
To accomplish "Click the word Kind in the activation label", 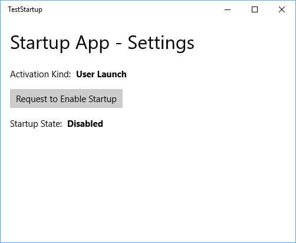I will [61, 74].
